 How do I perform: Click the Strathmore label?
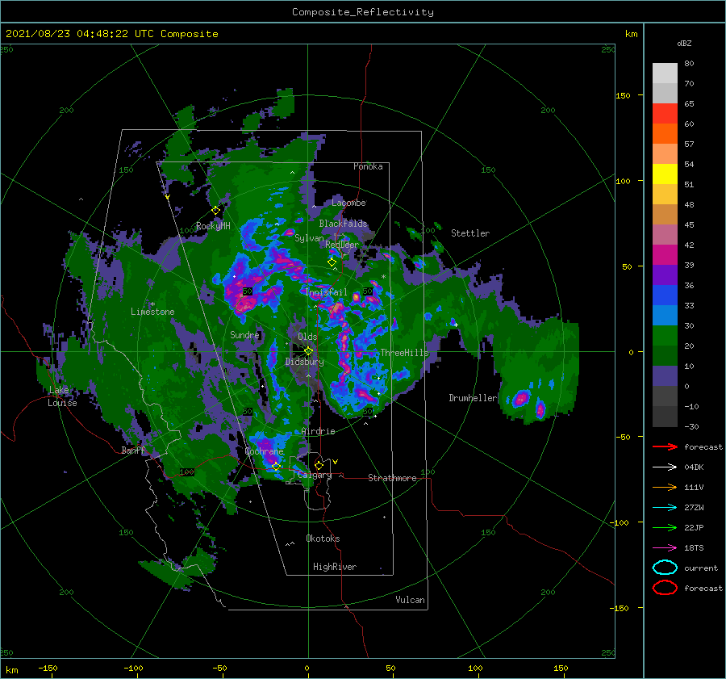click(392, 478)
